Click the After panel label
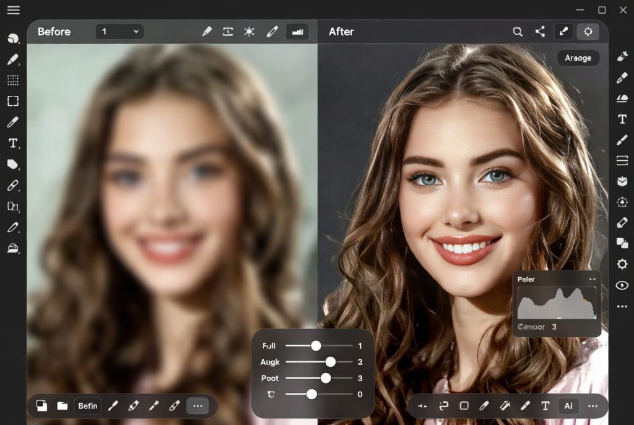634x425 pixels. click(341, 32)
